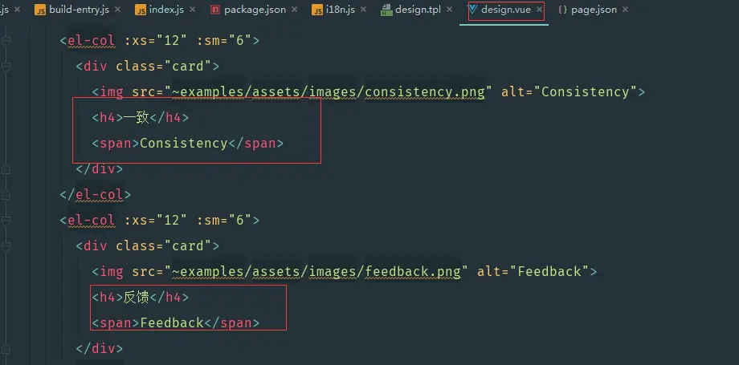Place cursor in the h4 text 一致
This screenshot has height=365, width=739.
tap(137, 117)
